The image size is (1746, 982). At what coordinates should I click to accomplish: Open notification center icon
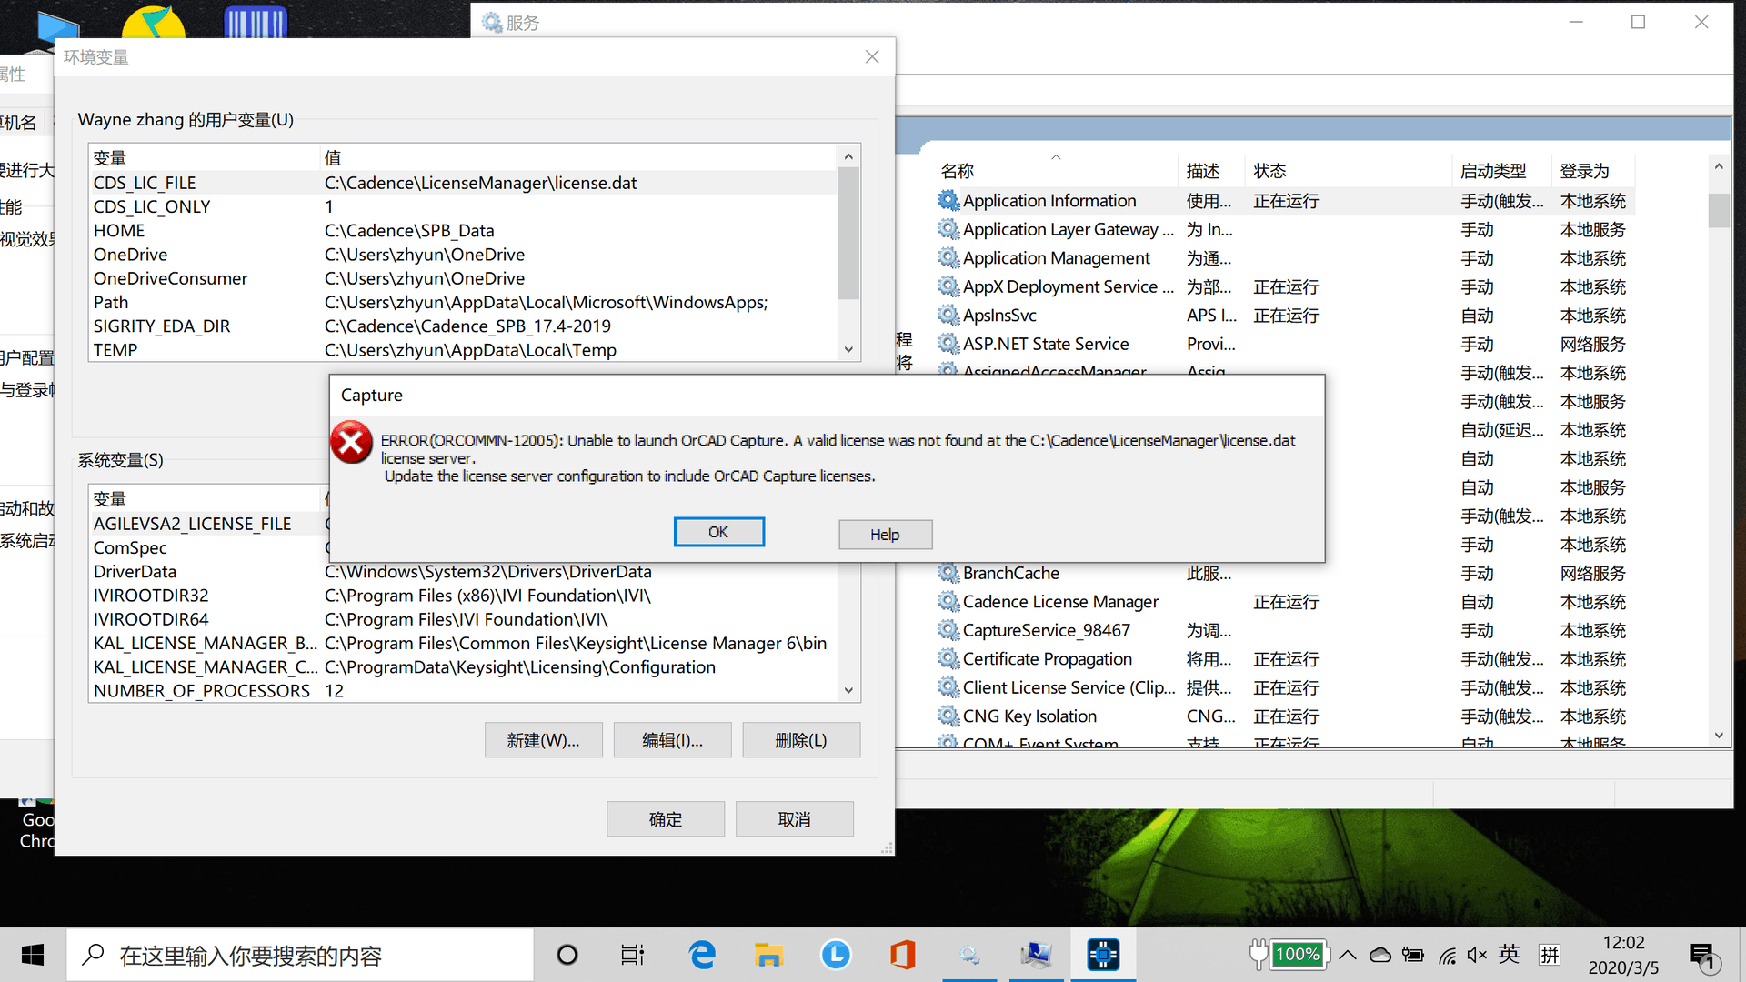(1702, 956)
